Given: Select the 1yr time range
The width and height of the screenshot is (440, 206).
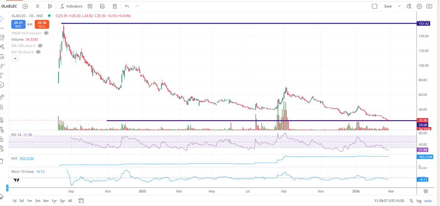Looking at the screenshot, I should pos(54,201).
